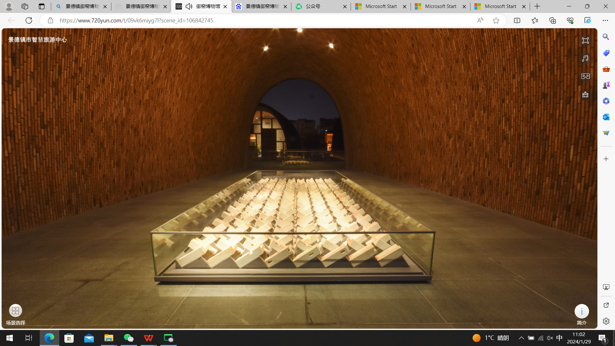Screen dimensions: 615x346
Task: Click the sandbox map icon
Action: point(585,95)
